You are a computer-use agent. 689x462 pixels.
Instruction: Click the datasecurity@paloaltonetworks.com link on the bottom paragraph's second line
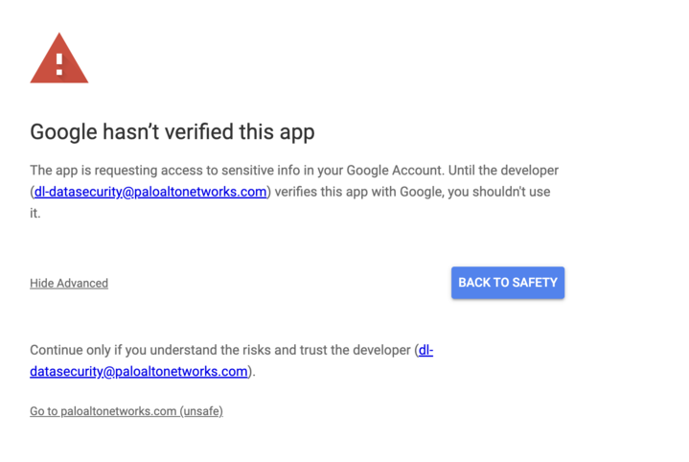[139, 372]
